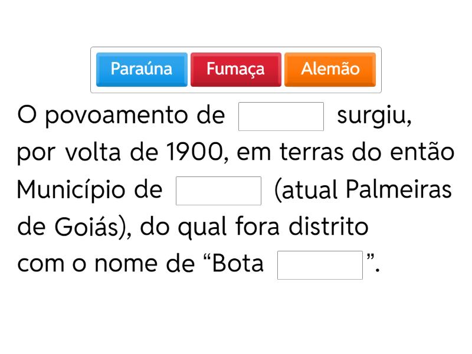Pick the red Fumaça word tile
The image size is (472, 354).
pyautogui.click(x=235, y=70)
